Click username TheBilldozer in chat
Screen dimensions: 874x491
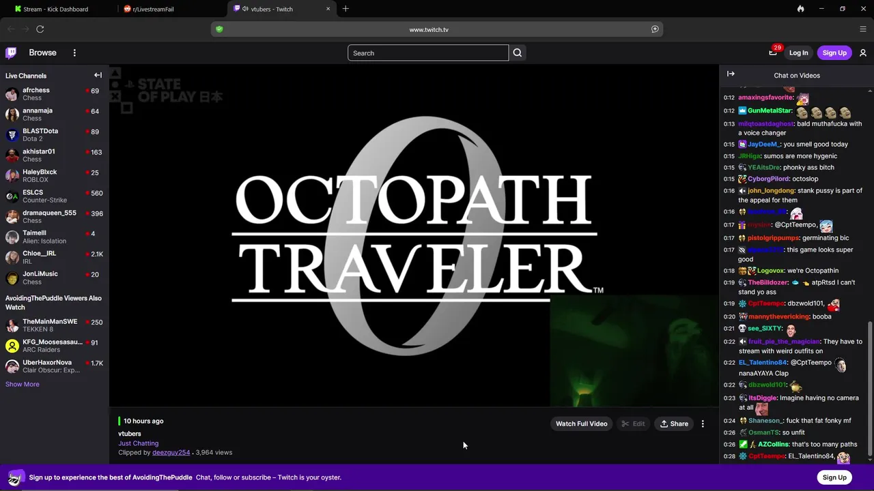pyautogui.click(x=767, y=282)
